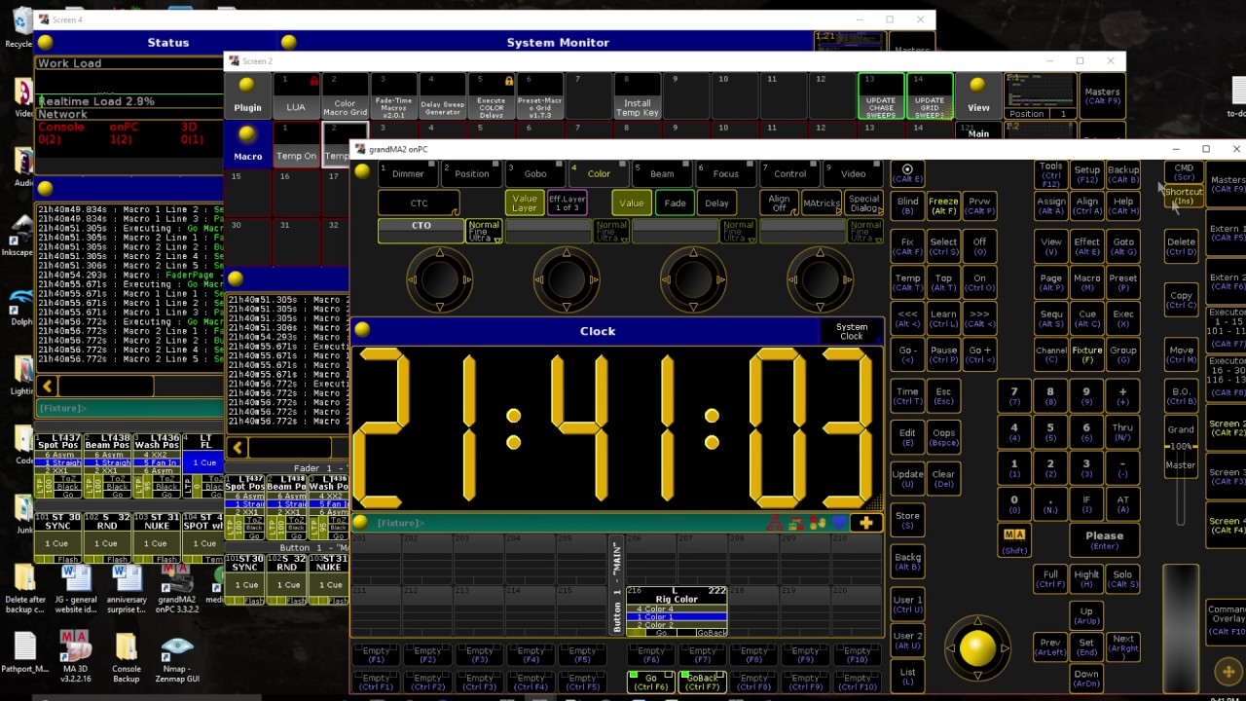Click the red network icon on the command line
Viewport: 1246px width, 701px height.
pyautogui.click(x=775, y=523)
